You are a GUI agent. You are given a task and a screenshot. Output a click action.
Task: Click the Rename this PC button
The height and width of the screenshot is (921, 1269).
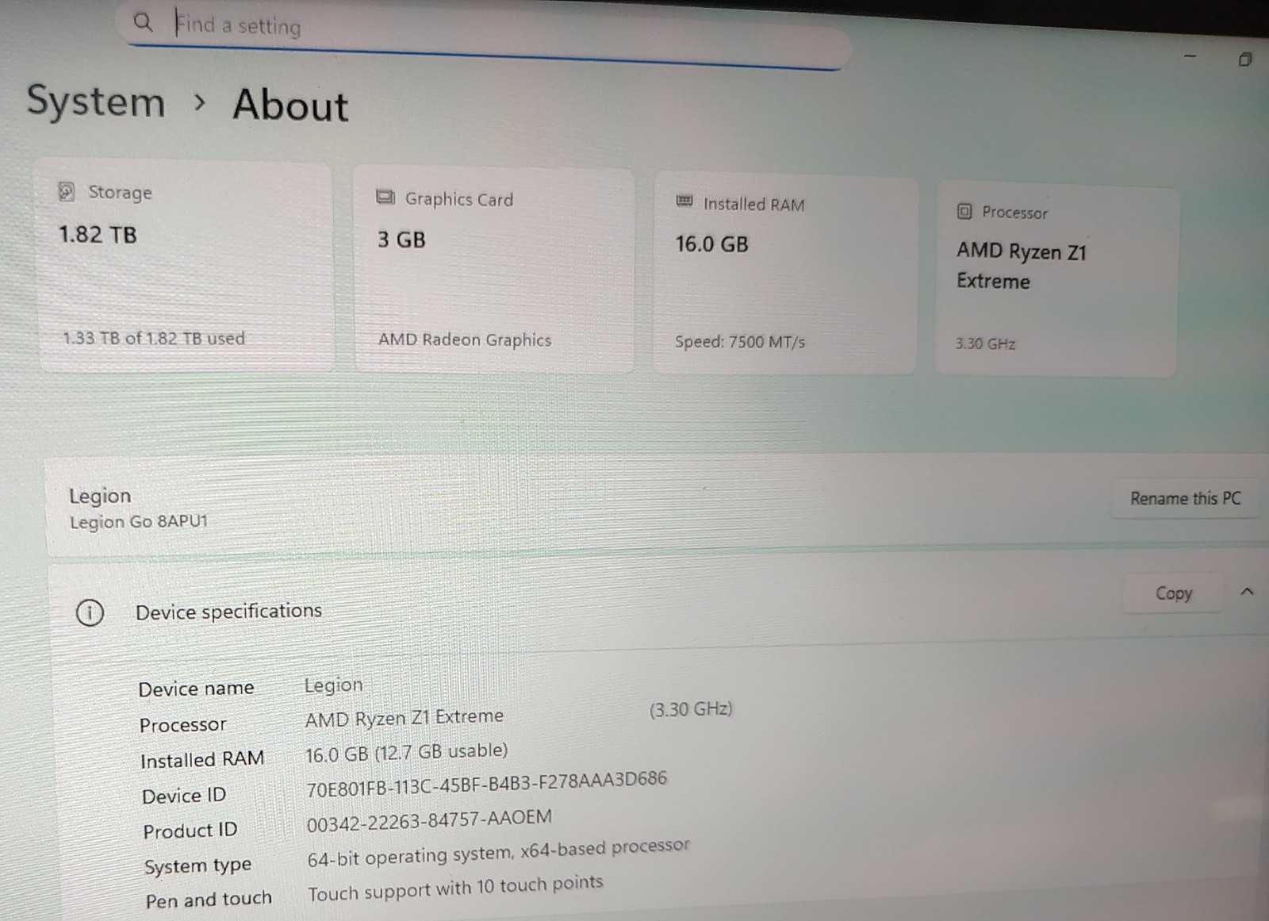click(1185, 498)
